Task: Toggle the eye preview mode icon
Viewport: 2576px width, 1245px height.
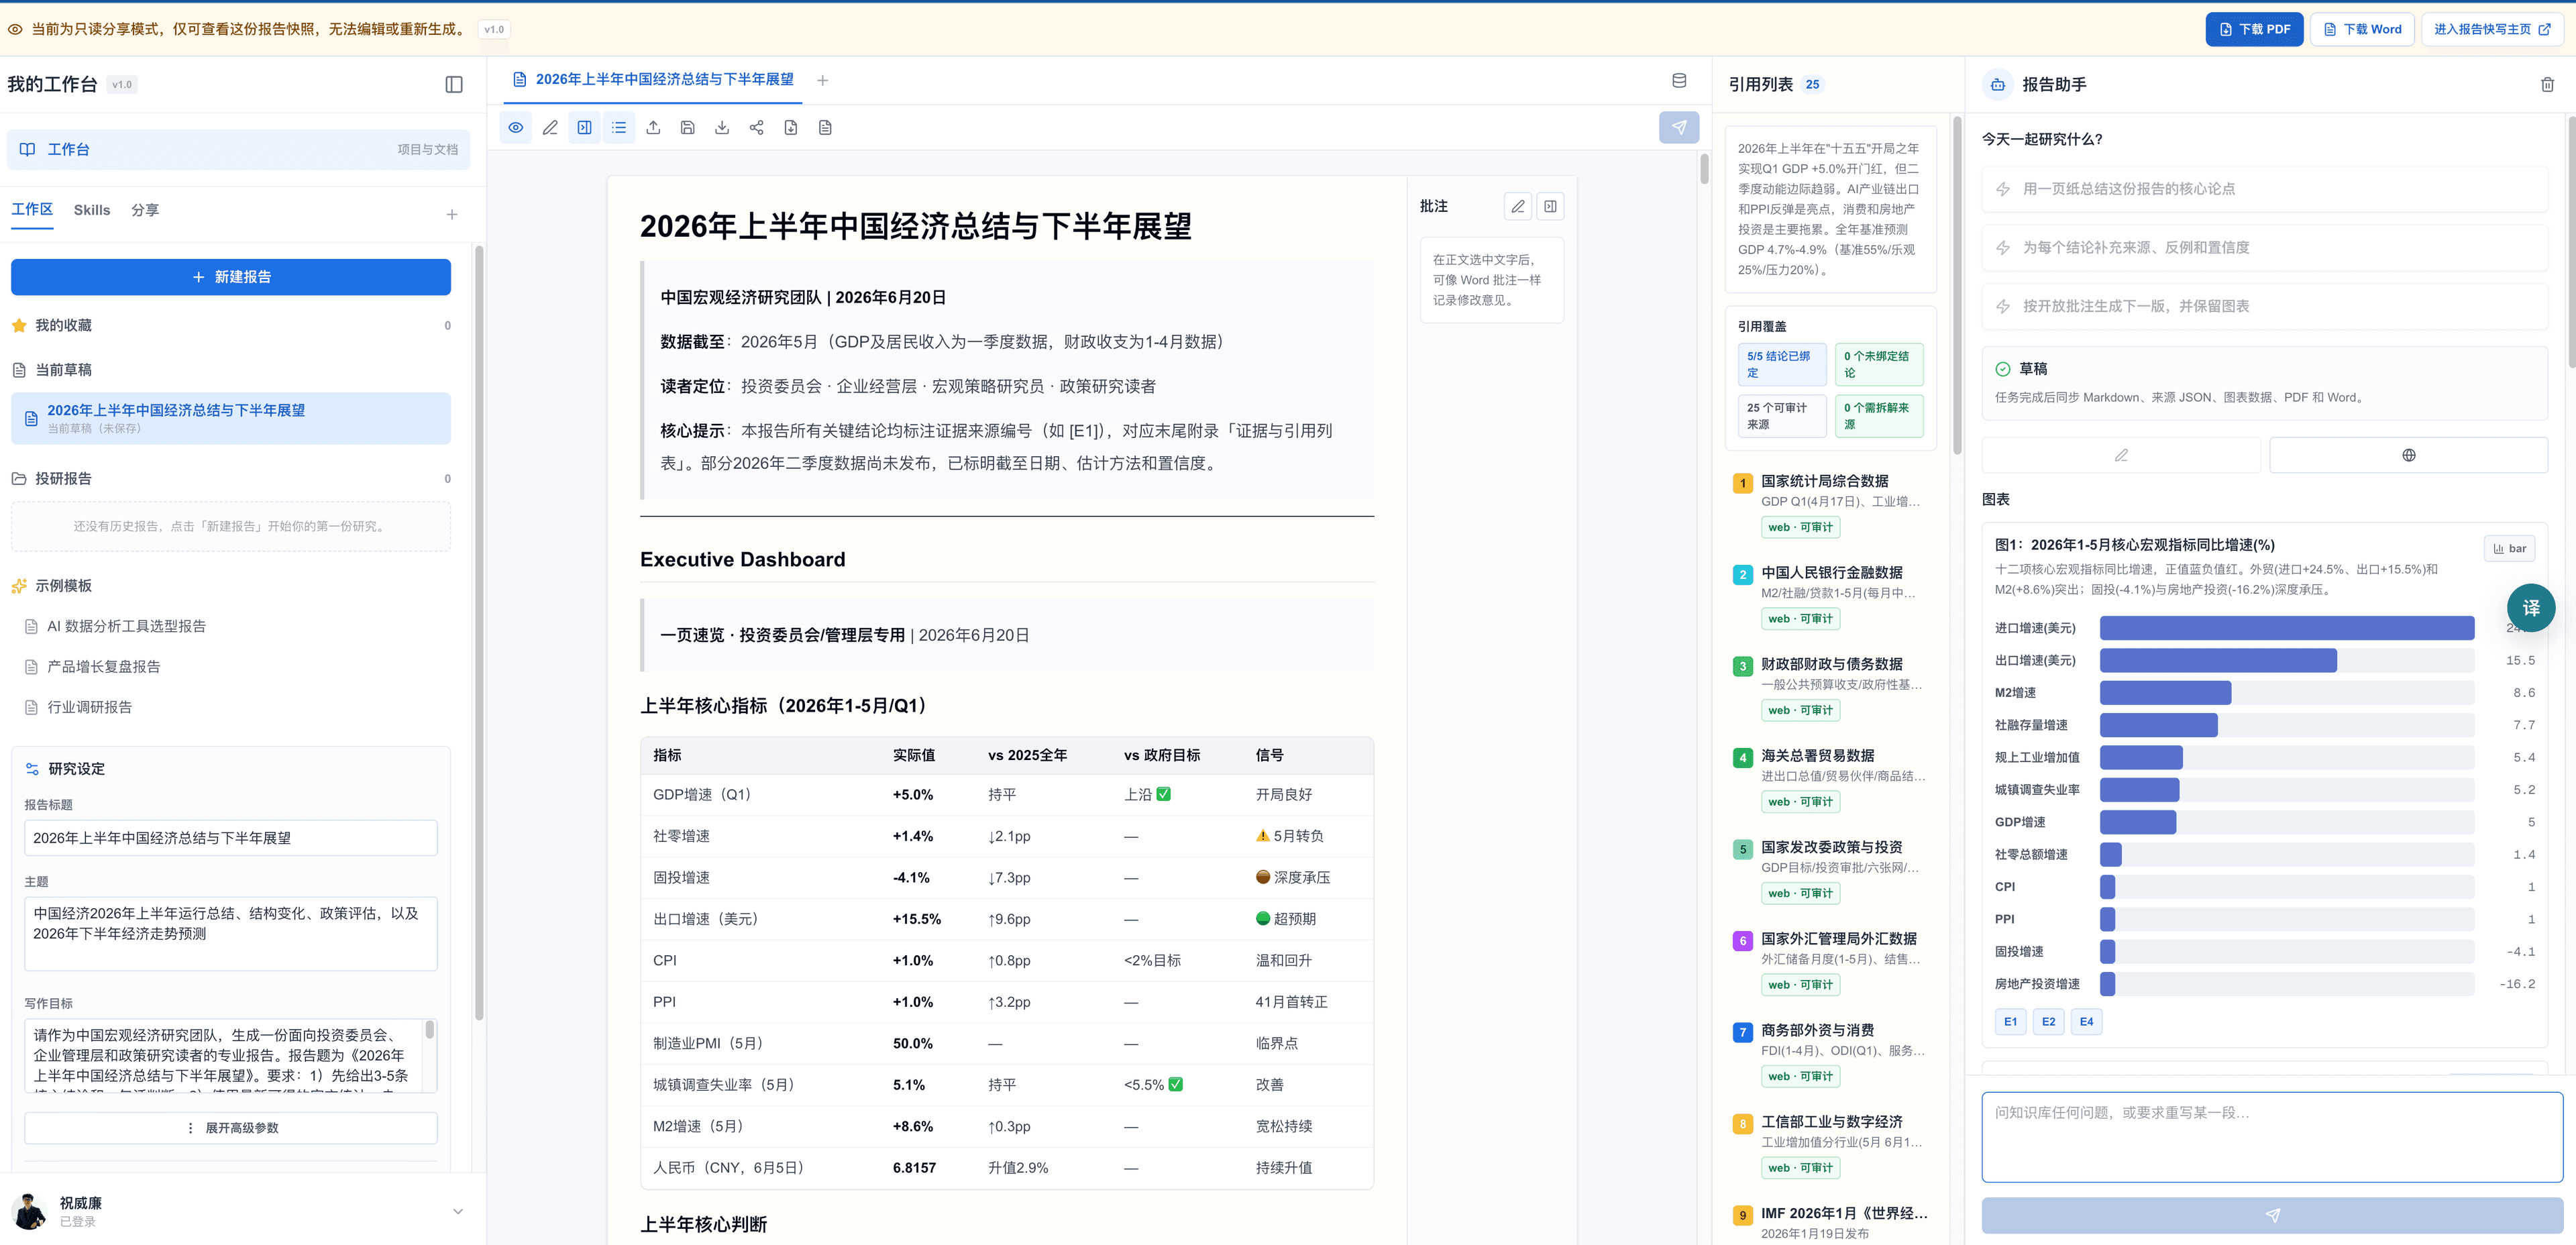Action: click(x=515, y=127)
